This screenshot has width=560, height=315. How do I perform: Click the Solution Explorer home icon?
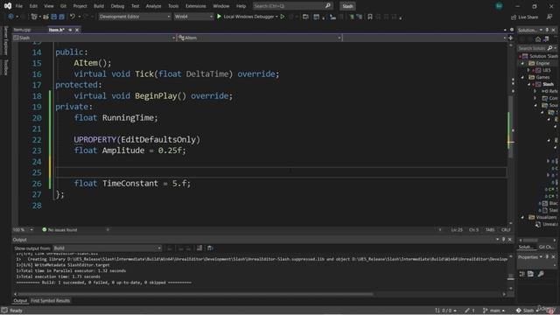click(538, 39)
